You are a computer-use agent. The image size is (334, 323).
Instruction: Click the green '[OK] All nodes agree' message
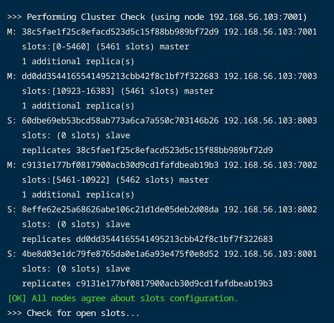click(123, 298)
